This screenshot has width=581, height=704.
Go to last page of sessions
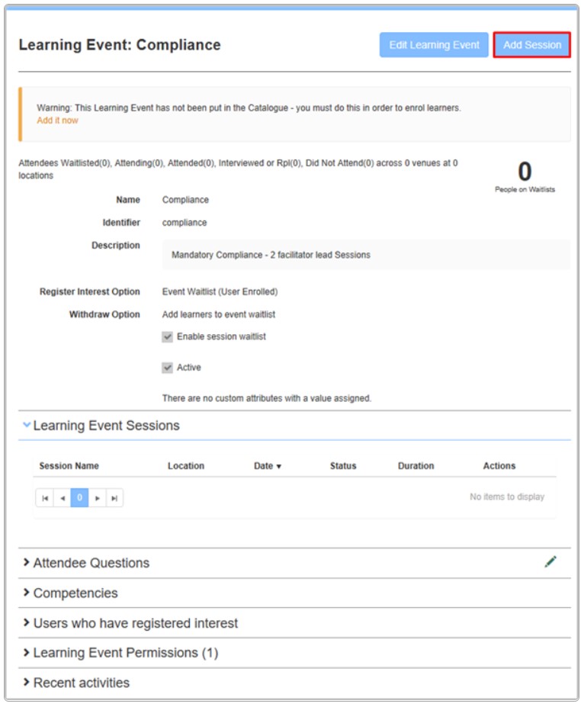pyautogui.click(x=114, y=498)
